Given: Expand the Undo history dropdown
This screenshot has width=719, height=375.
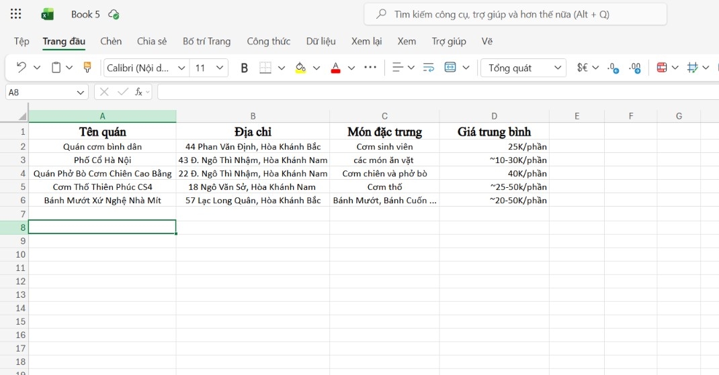Looking at the screenshot, I should click(37, 68).
